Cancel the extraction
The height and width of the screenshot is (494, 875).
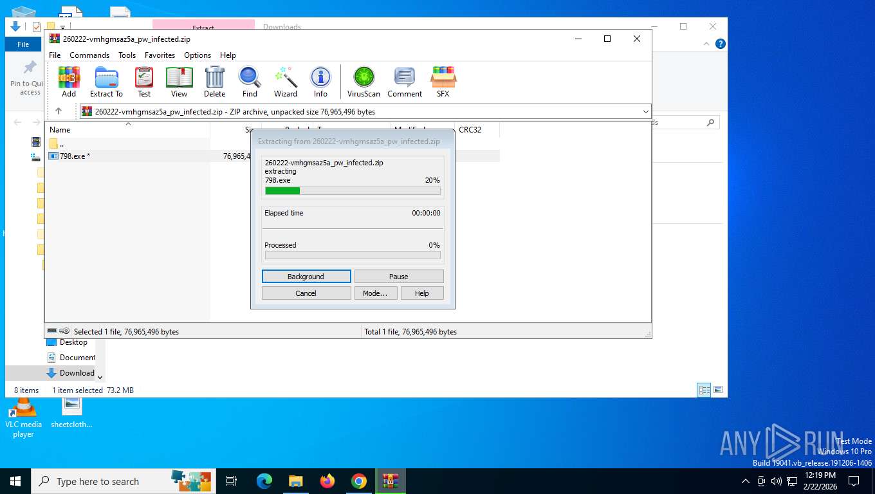pos(306,293)
